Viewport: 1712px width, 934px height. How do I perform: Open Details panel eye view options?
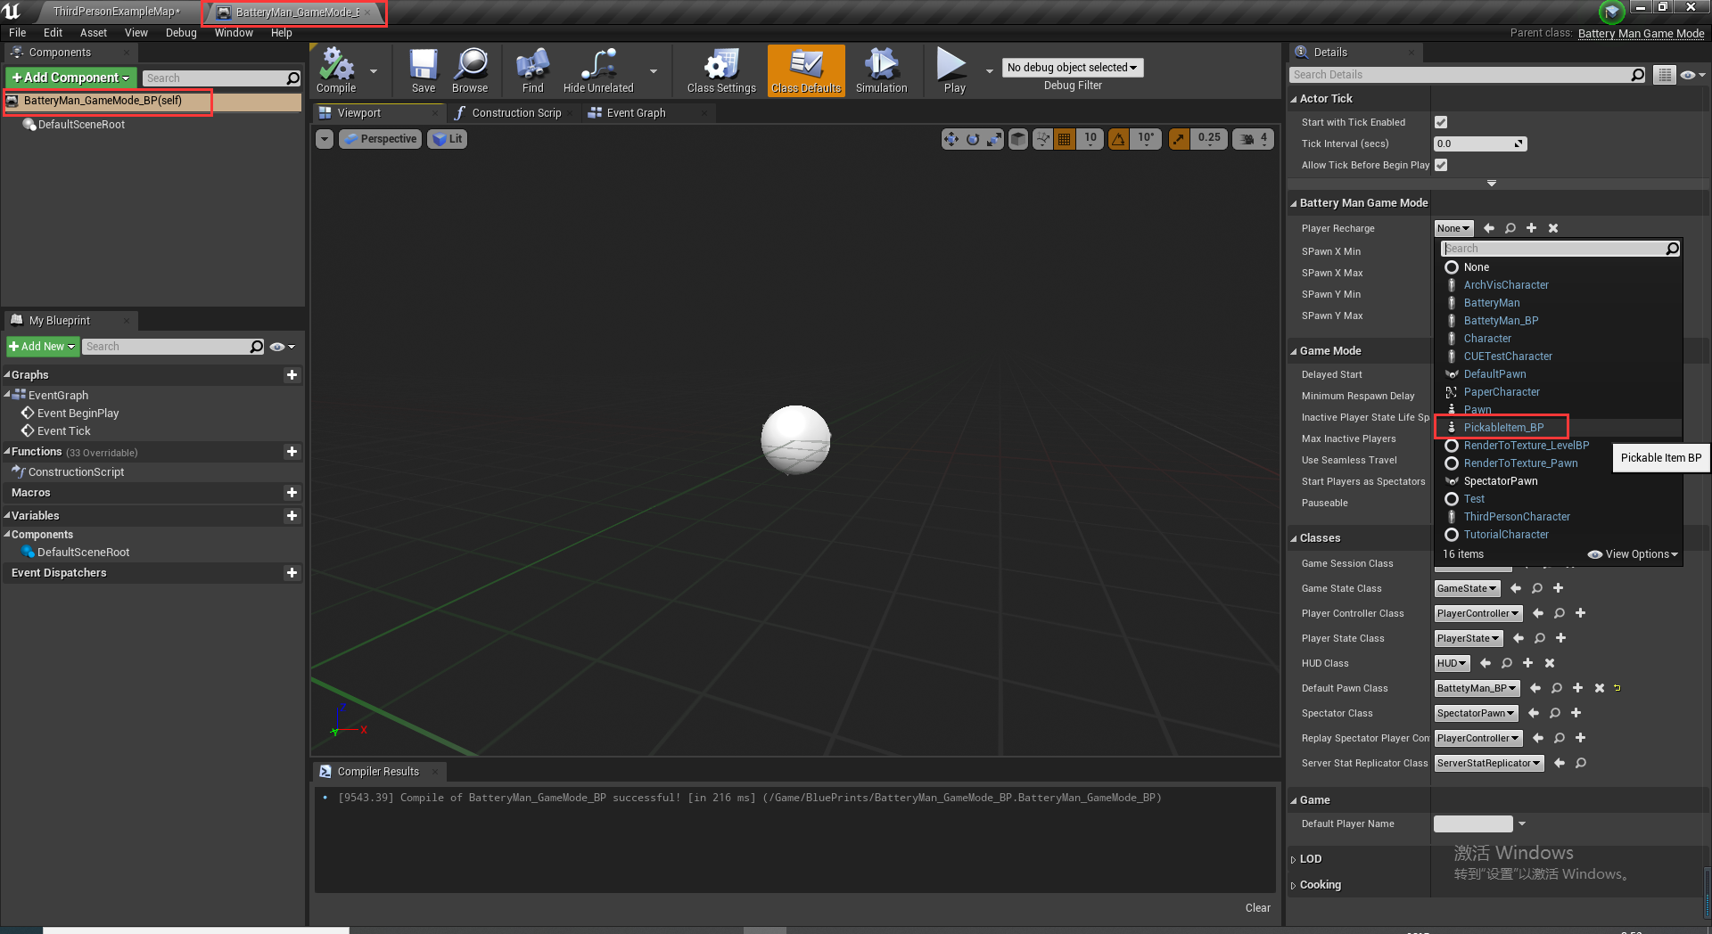1692,75
